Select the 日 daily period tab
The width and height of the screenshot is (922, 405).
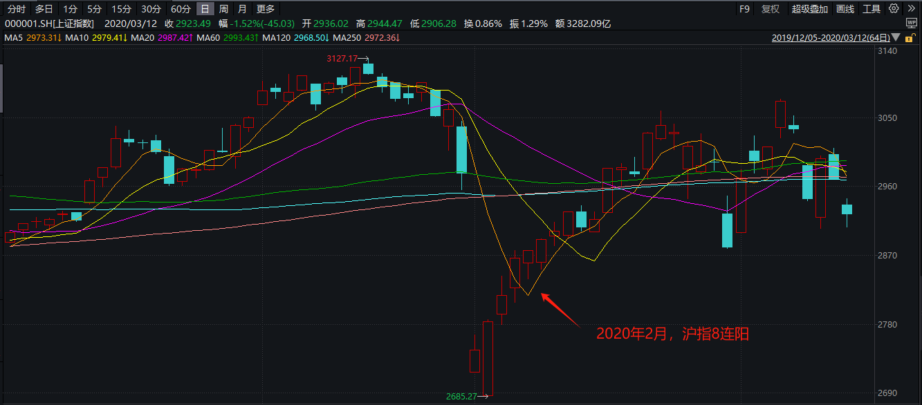point(205,9)
